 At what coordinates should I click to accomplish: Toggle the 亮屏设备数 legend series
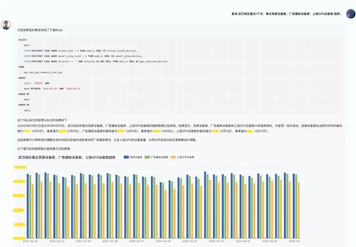click(x=136, y=157)
